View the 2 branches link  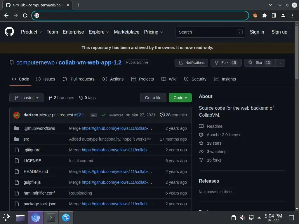61,98
